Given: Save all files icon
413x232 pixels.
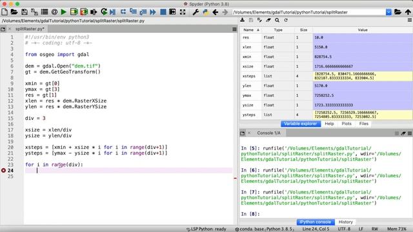Looking at the screenshot, I should pos(34,12).
